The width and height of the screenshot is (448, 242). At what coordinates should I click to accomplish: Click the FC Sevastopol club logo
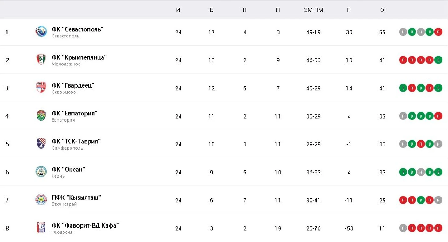(41, 32)
